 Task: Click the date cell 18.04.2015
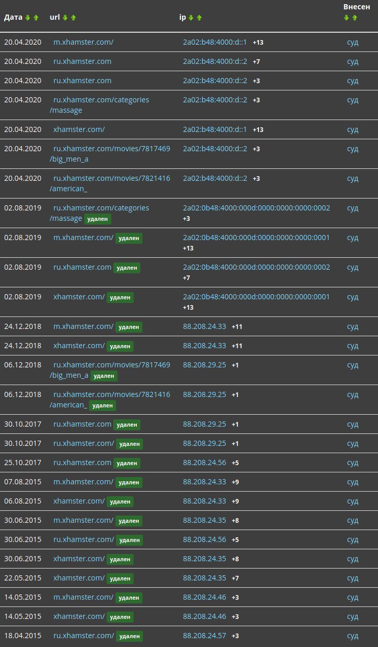coord(23,636)
